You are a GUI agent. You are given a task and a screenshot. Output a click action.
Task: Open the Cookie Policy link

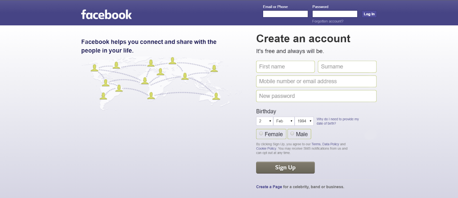pyautogui.click(x=266, y=149)
